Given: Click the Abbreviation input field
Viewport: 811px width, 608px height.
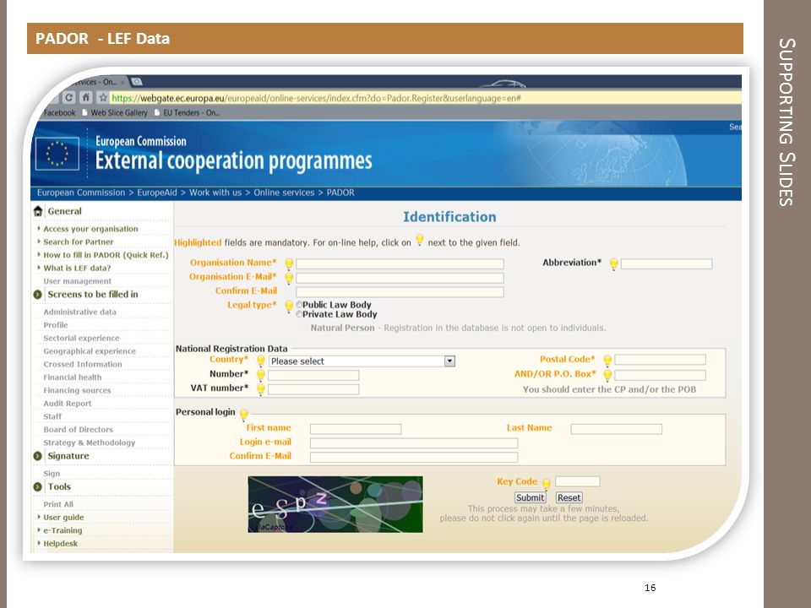Looking at the screenshot, I should tap(667, 263).
